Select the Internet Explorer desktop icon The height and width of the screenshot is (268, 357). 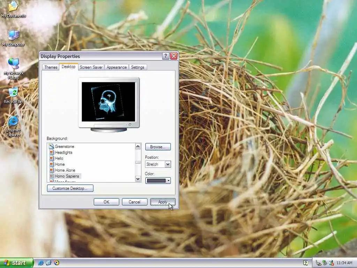coord(13,126)
